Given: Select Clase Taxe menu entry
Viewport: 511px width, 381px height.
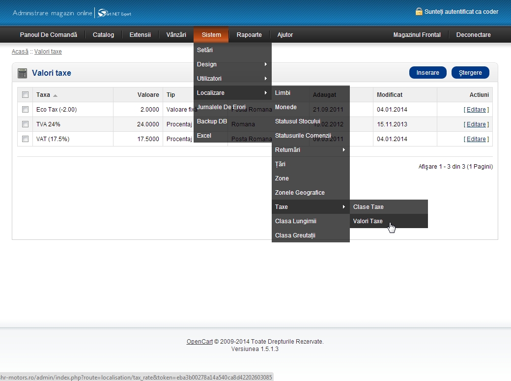Looking at the screenshot, I should [x=369, y=207].
